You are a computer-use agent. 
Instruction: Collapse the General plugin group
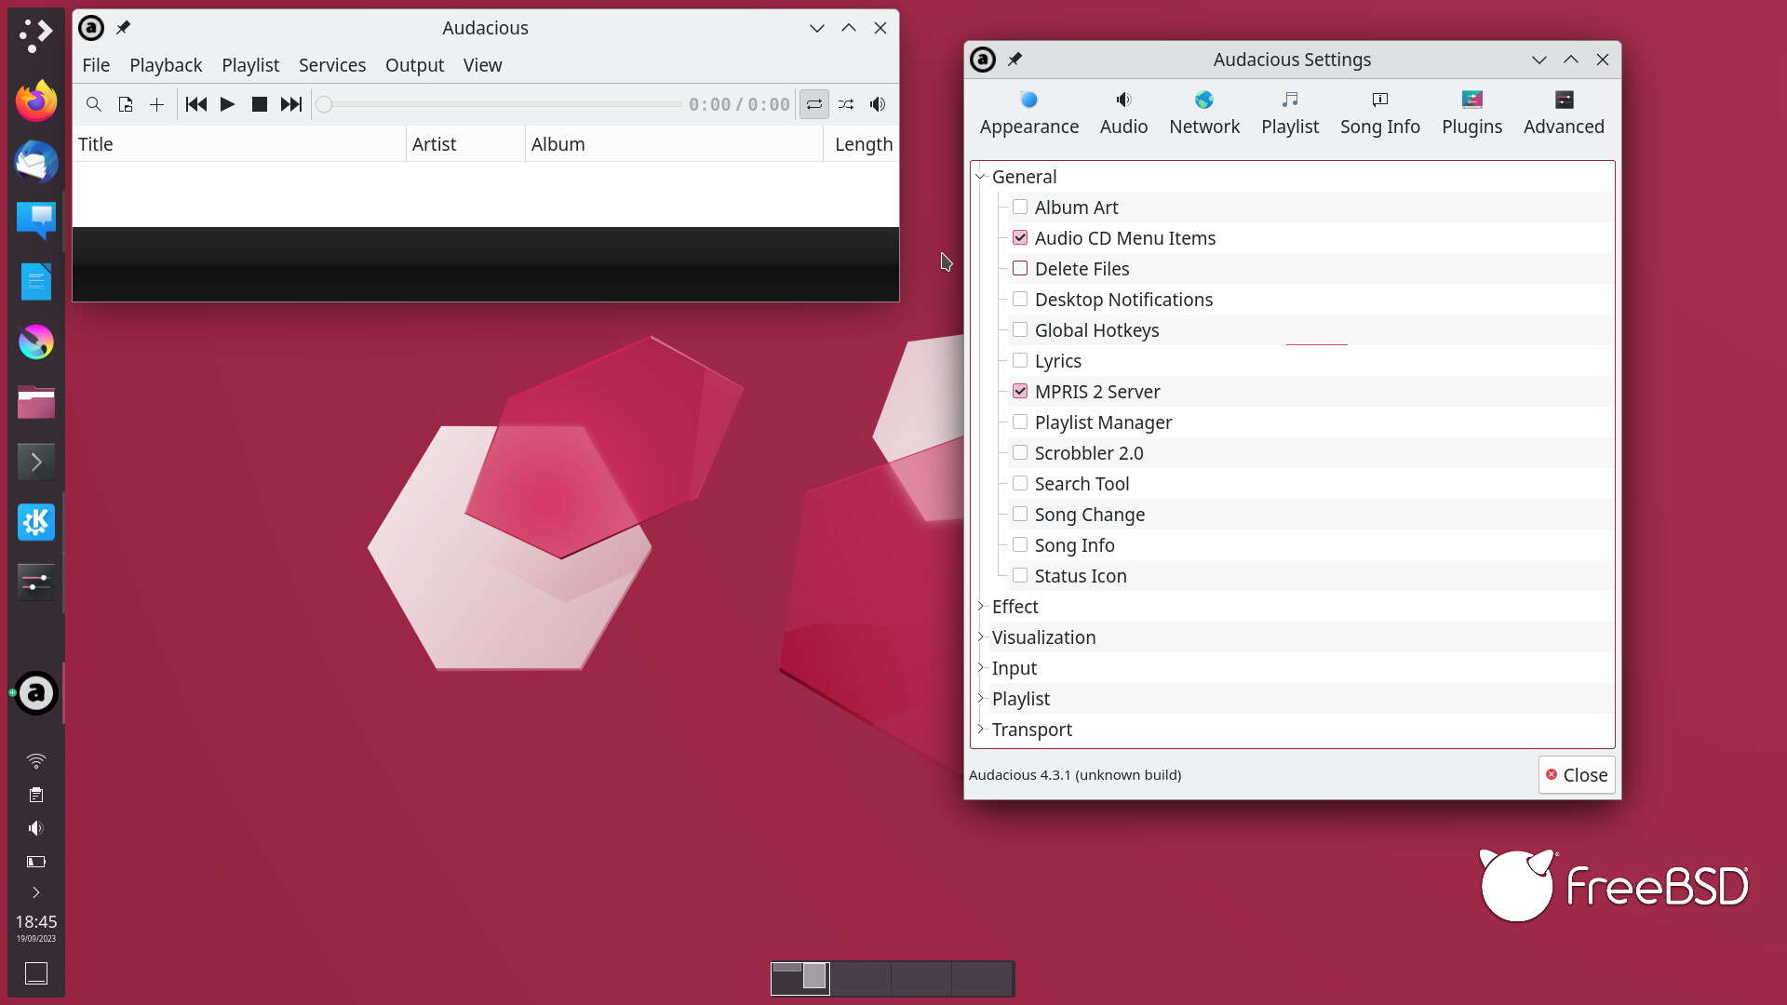pos(980,177)
